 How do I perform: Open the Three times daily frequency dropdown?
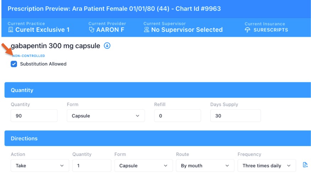point(267,166)
